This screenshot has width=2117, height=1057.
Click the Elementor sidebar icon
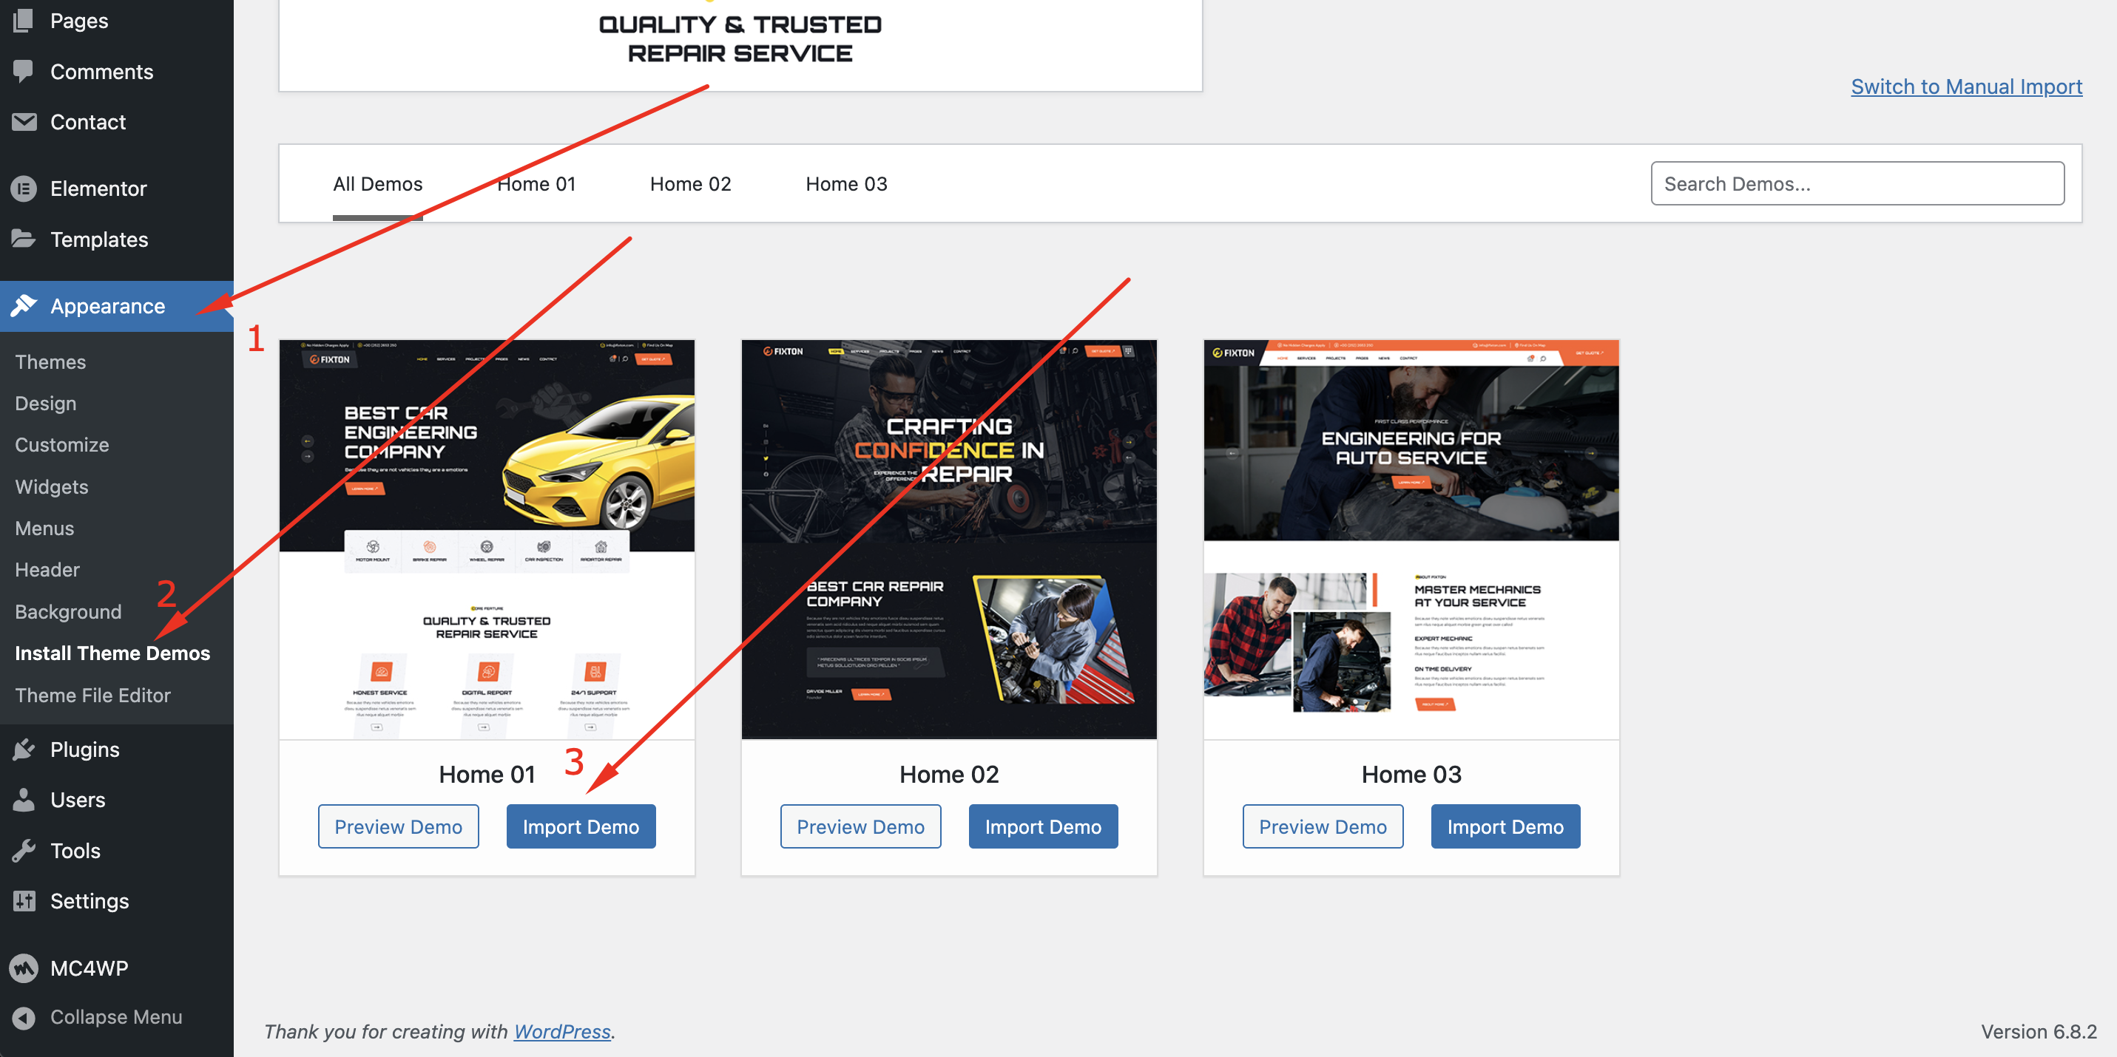(x=24, y=189)
